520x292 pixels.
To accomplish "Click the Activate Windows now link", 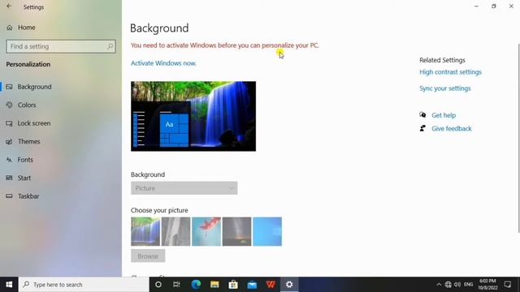I will [x=163, y=63].
